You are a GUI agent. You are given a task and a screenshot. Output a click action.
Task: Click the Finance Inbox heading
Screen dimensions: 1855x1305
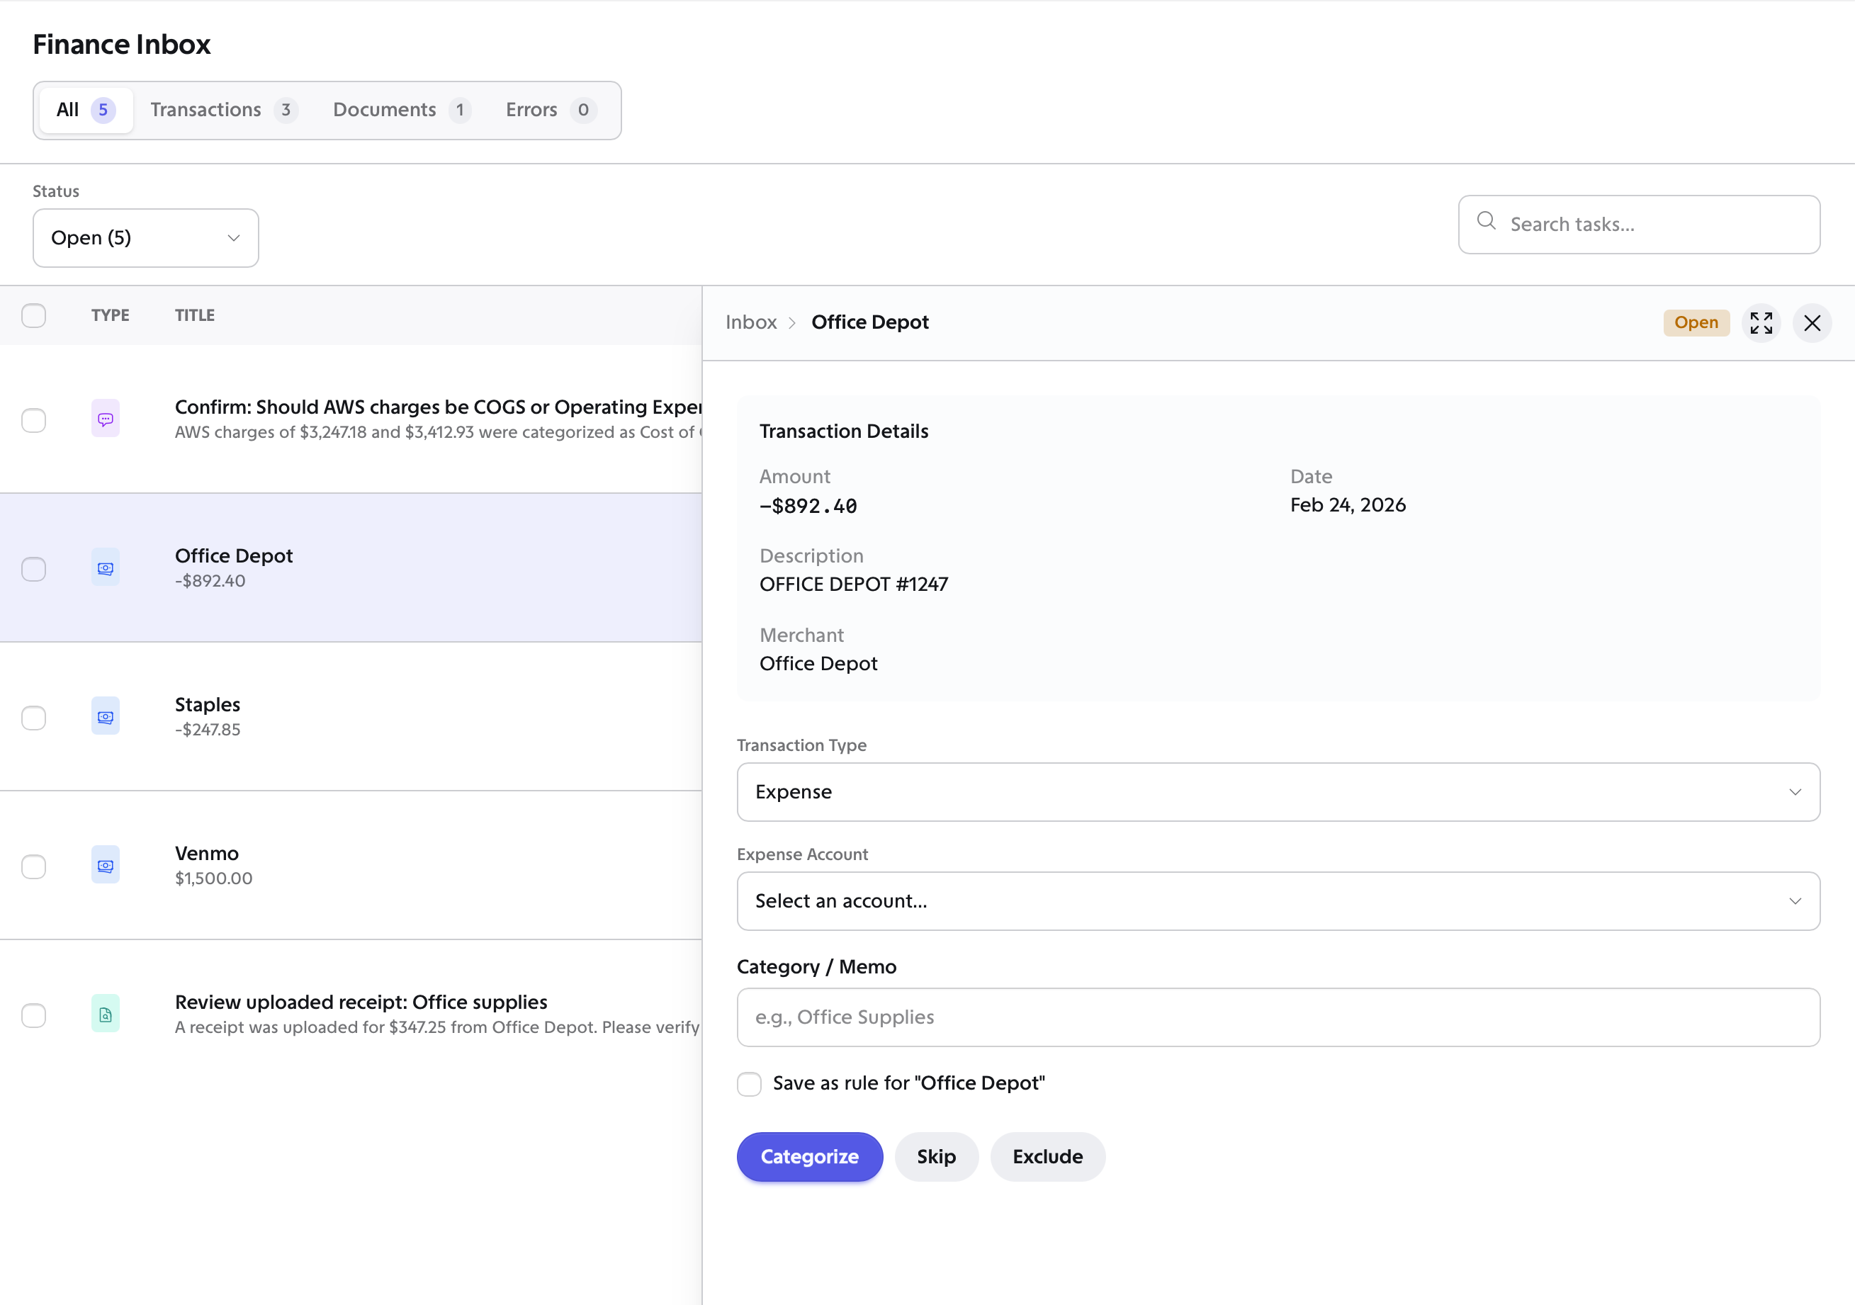click(121, 44)
